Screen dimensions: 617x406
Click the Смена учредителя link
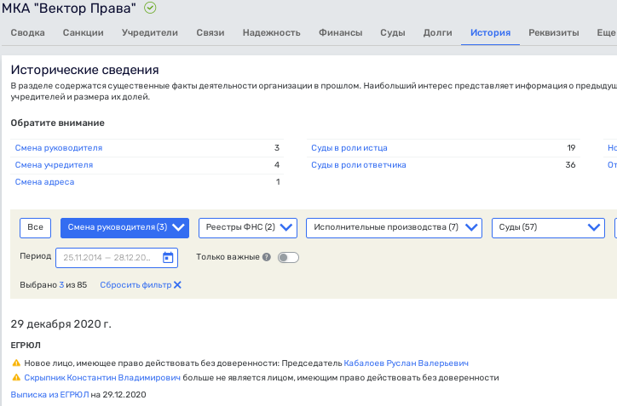[54, 164]
